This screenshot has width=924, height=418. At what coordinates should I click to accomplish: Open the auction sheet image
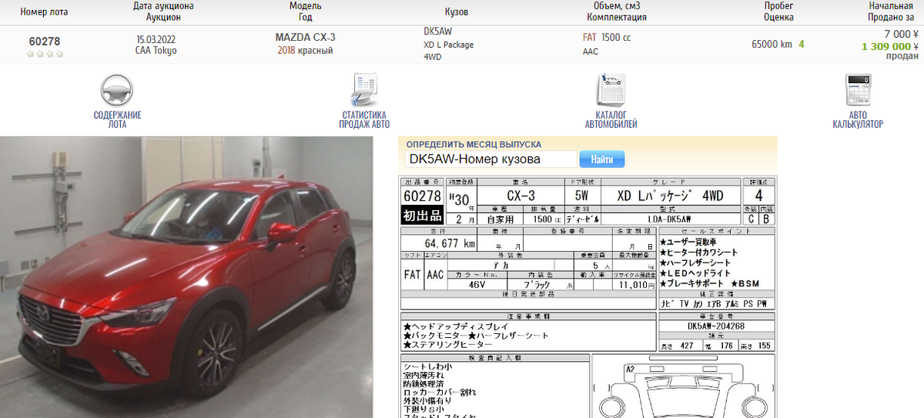588,297
